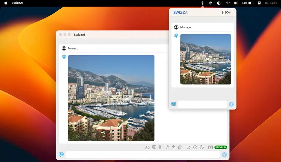
Task: Send message in the main window
Action: [x=224, y=155]
